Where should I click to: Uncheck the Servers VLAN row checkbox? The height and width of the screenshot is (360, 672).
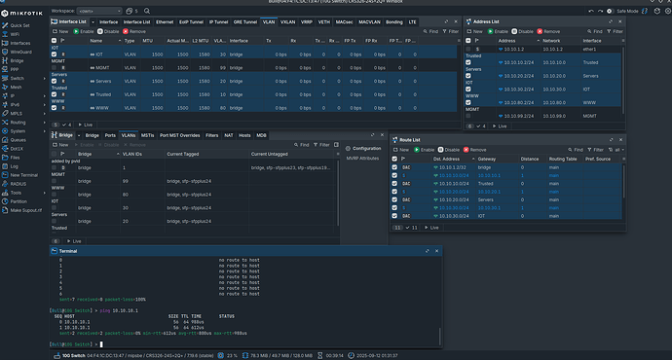click(54, 81)
